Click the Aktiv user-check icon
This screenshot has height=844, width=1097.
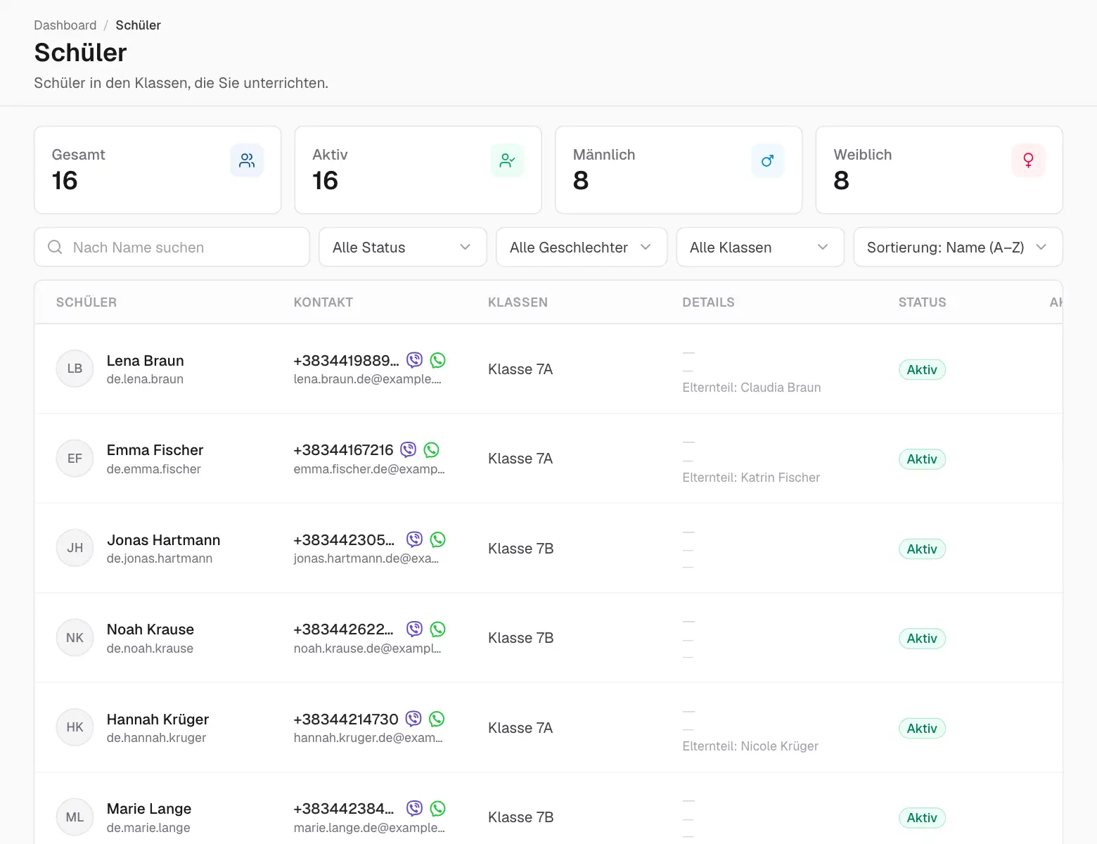[x=507, y=160]
